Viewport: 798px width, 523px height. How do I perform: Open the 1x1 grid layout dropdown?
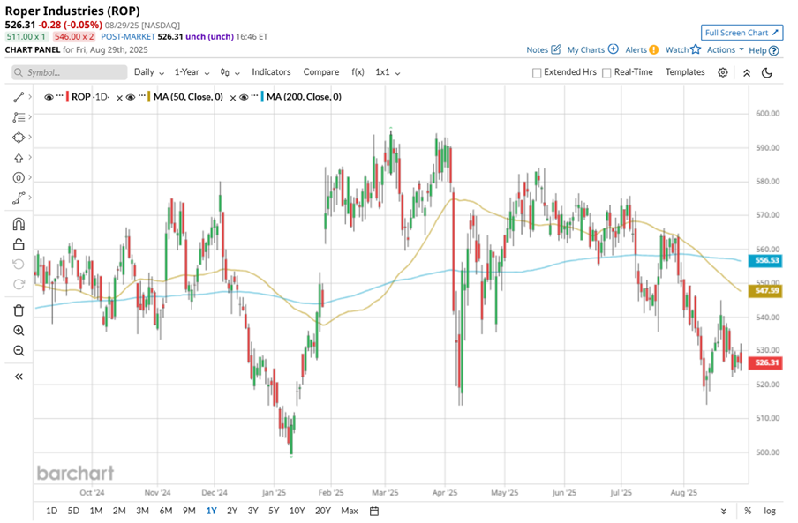click(x=388, y=72)
